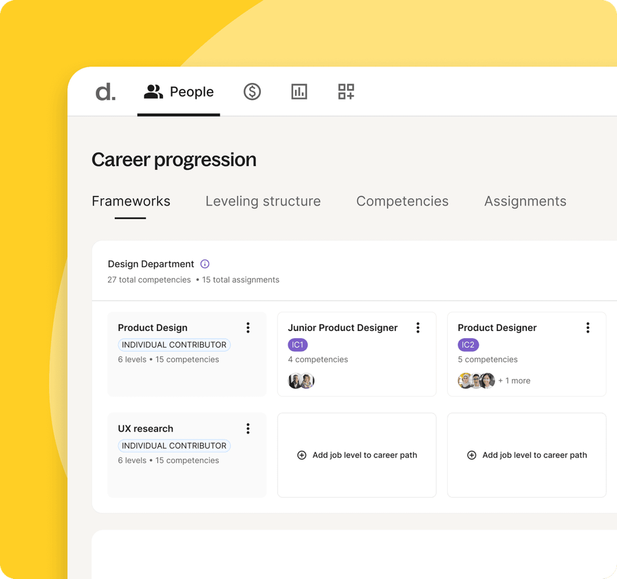Switch to the Competencies tab
This screenshot has width=617, height=579.
[402, 201]
